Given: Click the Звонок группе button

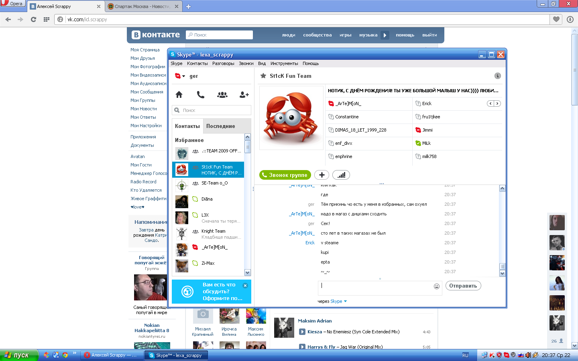Looking at the screenshot, I should click(x=285, y=175).
